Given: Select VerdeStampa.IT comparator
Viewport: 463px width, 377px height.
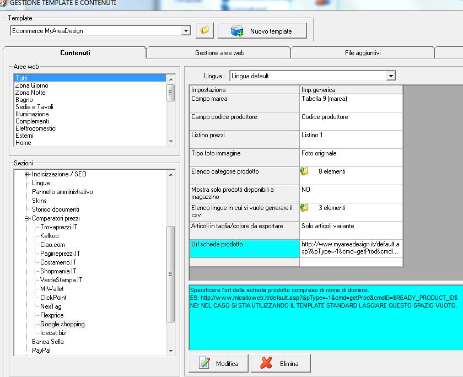Looking at the screenshot, I should tap(61, 280).
